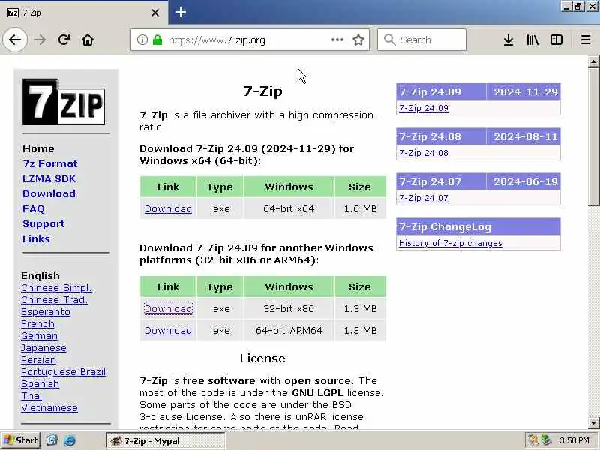Click the 1.6 MB size cell

click(360, 209)
